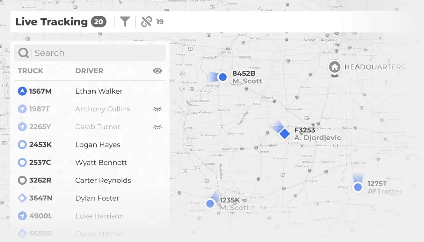Select truck 1235K marker on map
This screenshot has width=424, height=242.
click(x=210, y=204)
